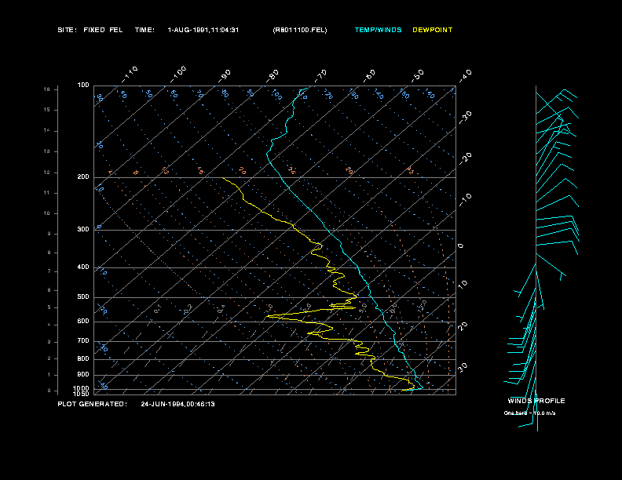The image size is (622, 480).
Task: Click the TEMP/WINDS legend label
Action: coord(378,30)
